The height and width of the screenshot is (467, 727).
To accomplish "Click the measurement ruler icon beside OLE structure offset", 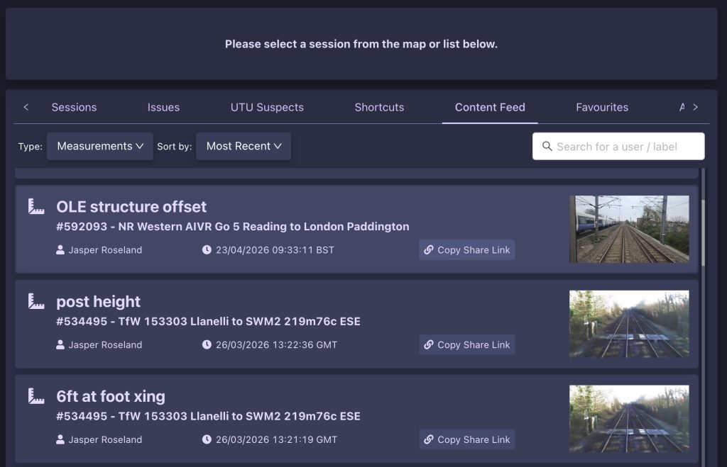I will [36, 206].
